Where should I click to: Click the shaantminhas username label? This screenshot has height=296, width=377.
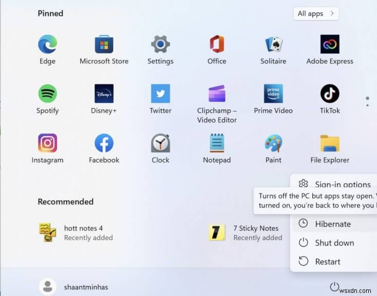click(x=86, y=287)
